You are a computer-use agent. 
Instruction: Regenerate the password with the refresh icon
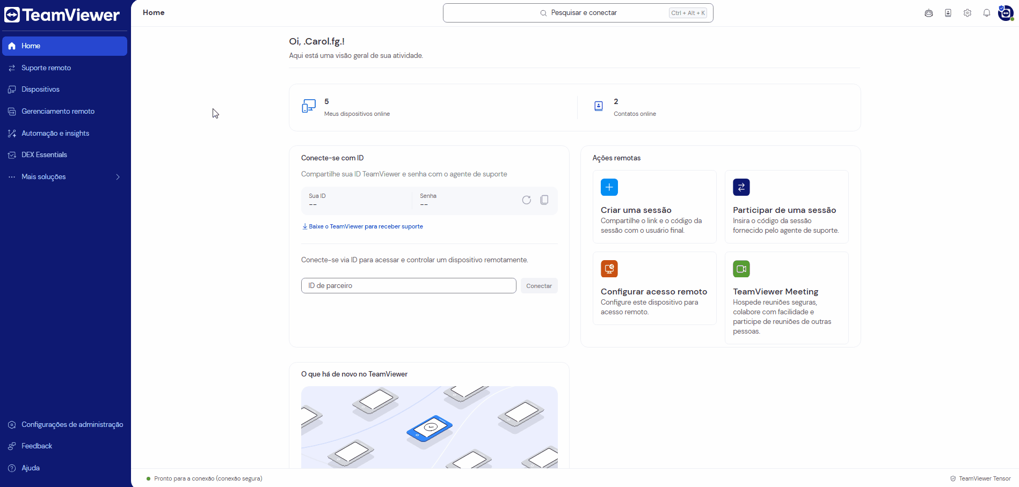(527, 200)
